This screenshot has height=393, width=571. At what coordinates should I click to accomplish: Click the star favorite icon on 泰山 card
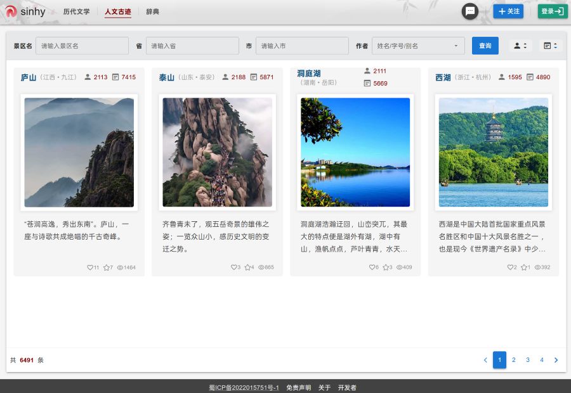247,267
